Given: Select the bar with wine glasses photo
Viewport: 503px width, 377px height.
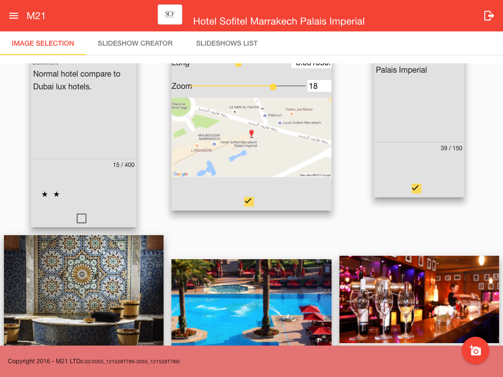Looking at the screenshot, I should pos(419,298).
